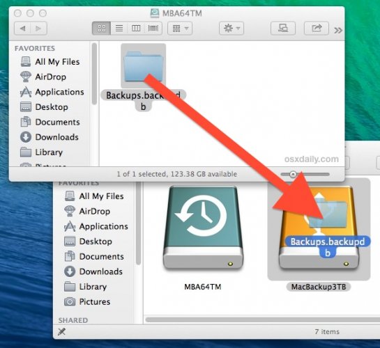
Task: Click the customize pencil icon in status bar
Action: click(x=61, y=331)
